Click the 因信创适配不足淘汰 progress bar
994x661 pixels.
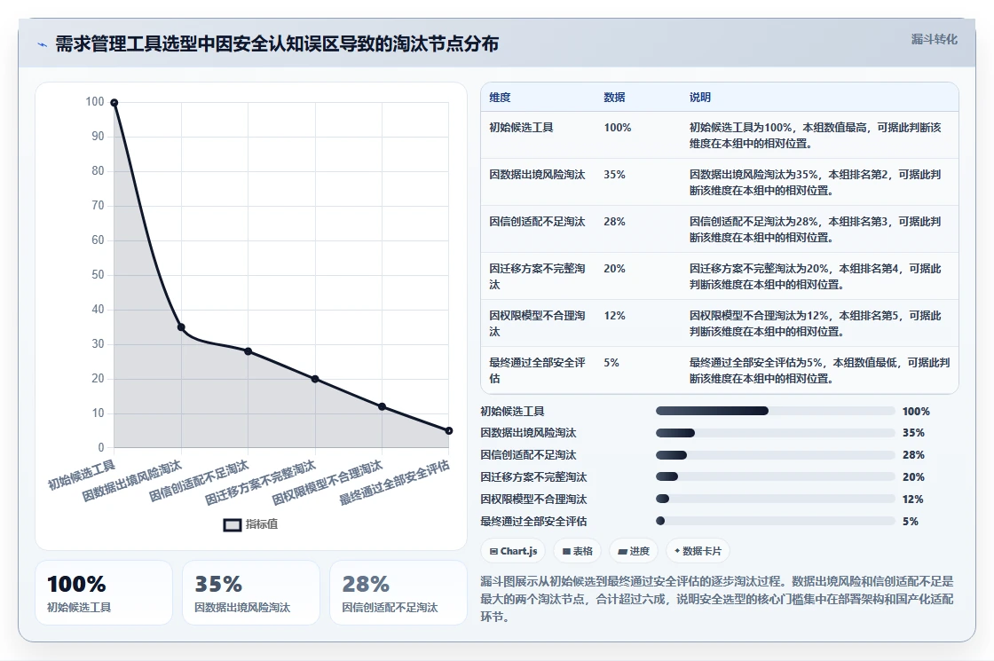(776, 455)
